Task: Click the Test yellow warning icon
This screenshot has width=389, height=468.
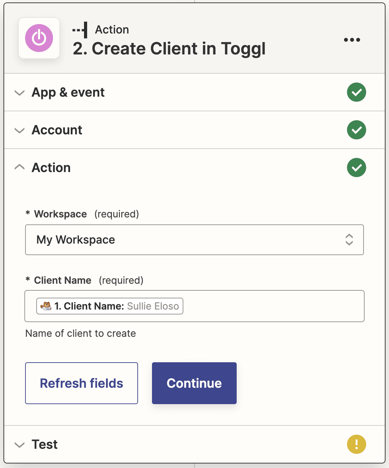Action: coord(356,444)
